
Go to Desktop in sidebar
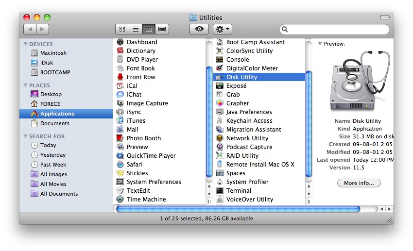point(46,94)
